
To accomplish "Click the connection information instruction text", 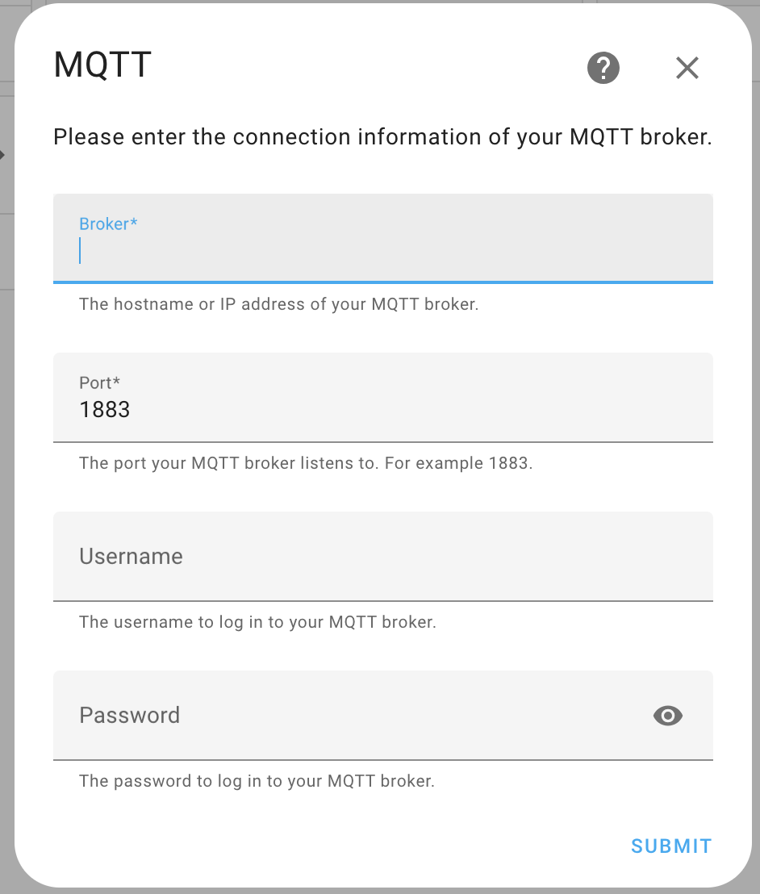I will (382, 137).
